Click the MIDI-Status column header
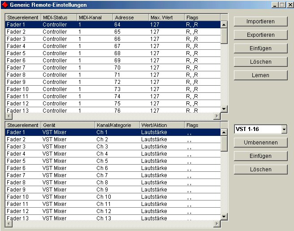The width and height of the screenshot is (294, 231). 58,17
